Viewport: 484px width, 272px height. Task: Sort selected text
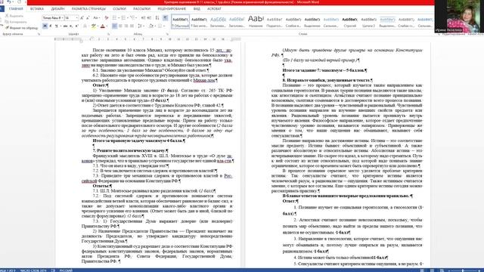(x=157, y=17)
